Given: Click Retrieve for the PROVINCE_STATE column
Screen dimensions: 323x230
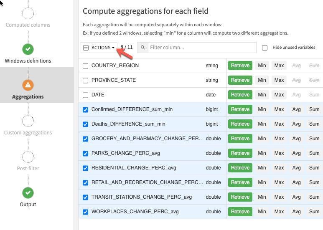Looking at the screenshot, I should 240,80.
